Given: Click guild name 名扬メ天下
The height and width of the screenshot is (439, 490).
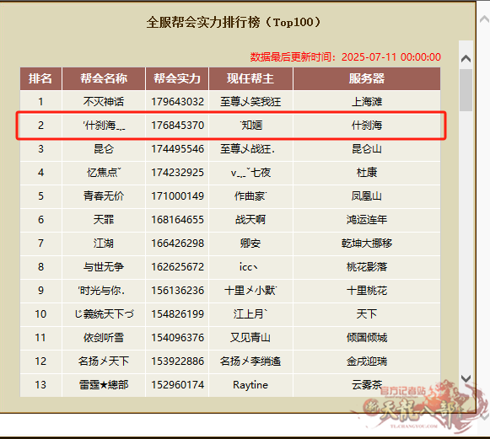Looking at the screenshot, I should pos(104,361).
